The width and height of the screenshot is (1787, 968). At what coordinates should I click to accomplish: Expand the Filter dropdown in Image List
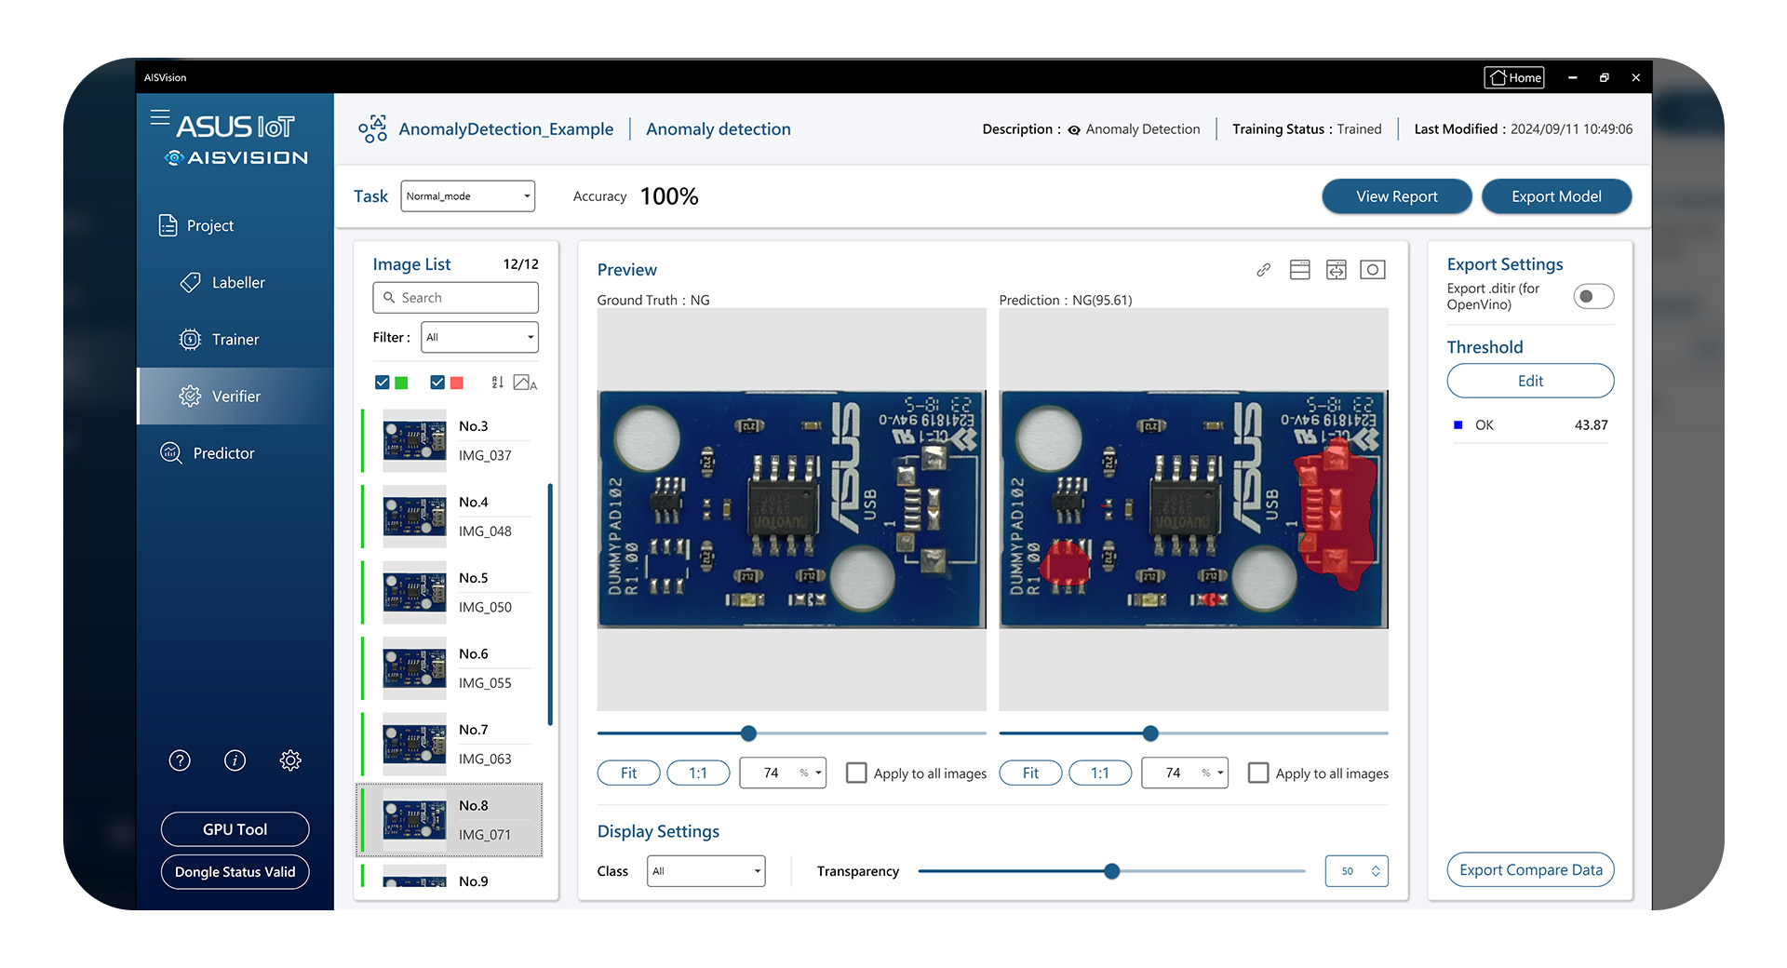[479, 337]
